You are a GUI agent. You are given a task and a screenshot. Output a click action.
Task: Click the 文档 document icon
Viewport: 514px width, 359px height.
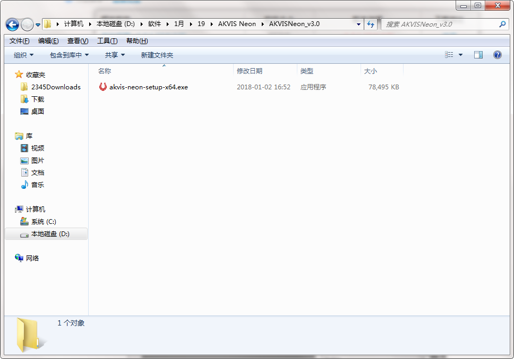[24, 172]
